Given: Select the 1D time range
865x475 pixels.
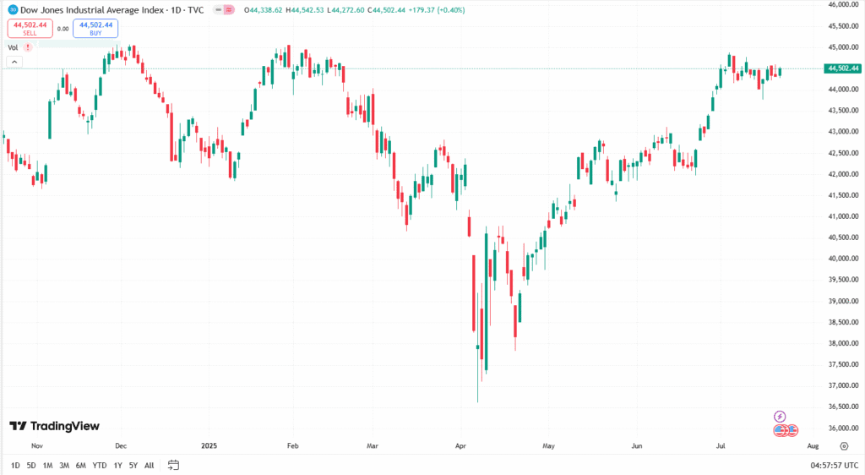Looking at the screenshot, I should (x=15, y=466).
